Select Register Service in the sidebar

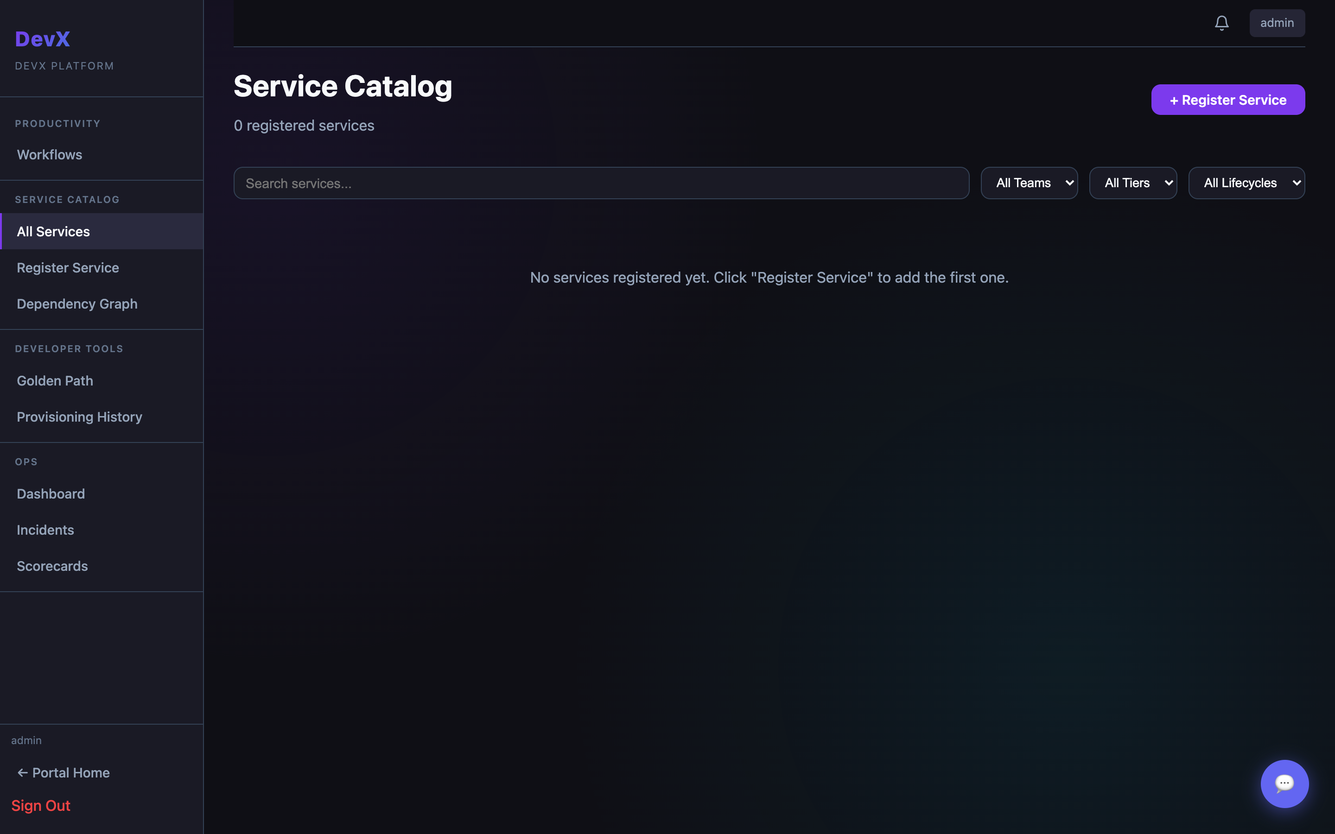click(67, 267)
